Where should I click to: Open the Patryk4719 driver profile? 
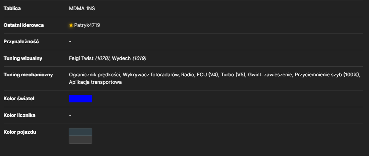[87, 25]
